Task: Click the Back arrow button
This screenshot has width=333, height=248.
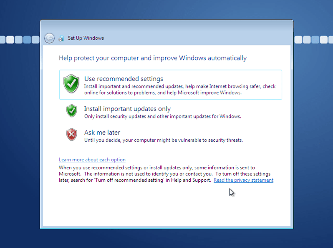Action: pyautogui.click(x=49, y=38)
